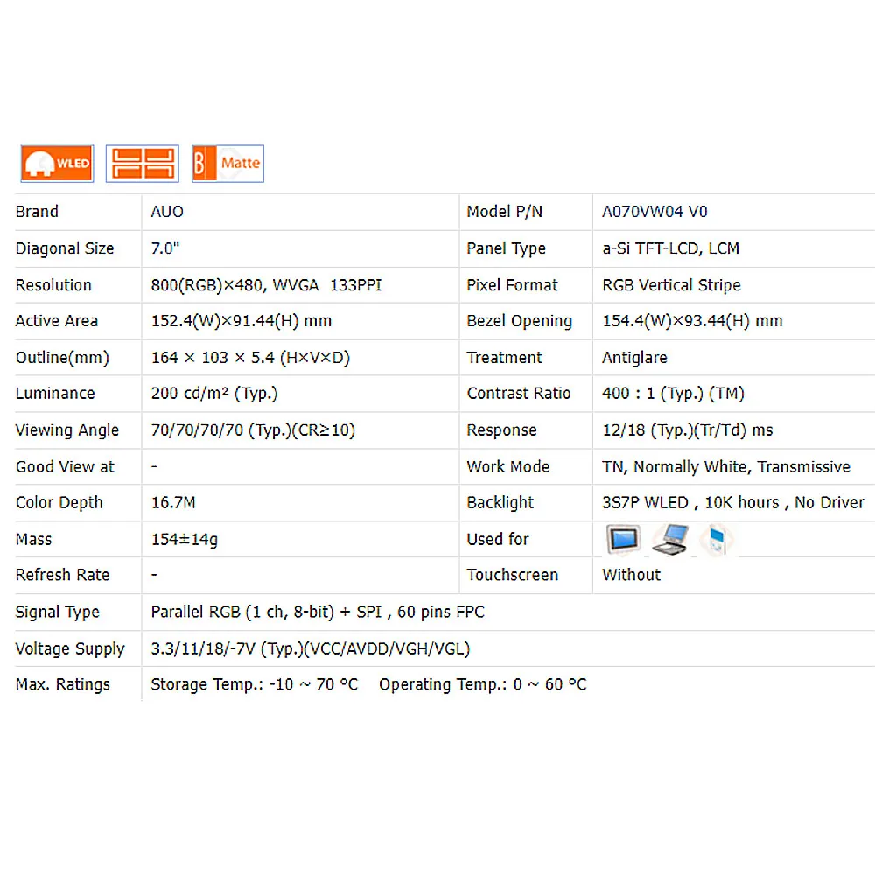Click color depth value '16.7M'

(x=173, y=503)
